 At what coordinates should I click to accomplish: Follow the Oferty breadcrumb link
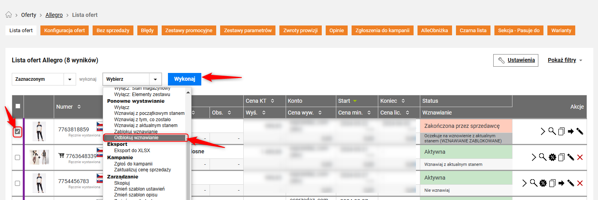(29, 15)
